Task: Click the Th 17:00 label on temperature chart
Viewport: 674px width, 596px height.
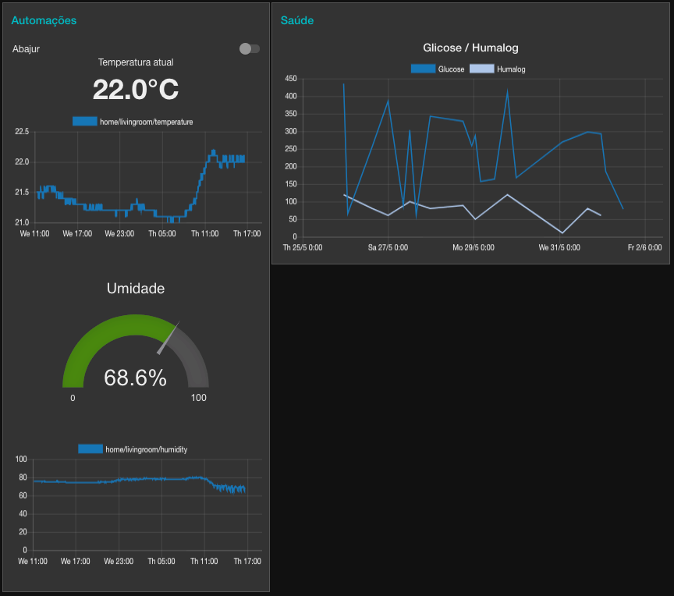Action: pyautogui.click(x=247, y=234)
